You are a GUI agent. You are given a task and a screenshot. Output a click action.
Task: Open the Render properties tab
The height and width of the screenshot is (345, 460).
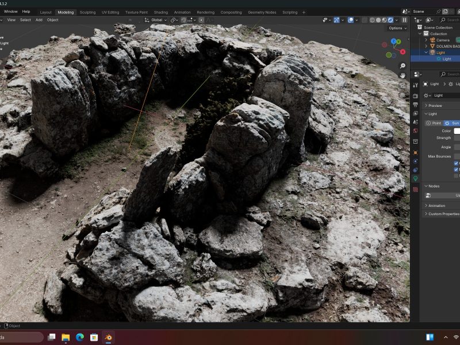[415, 95]
